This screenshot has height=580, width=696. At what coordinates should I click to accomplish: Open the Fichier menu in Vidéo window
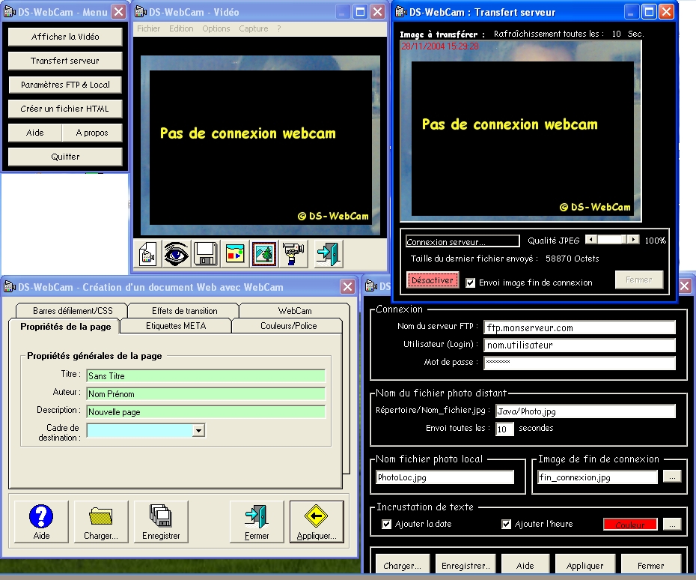click(148, 28)
